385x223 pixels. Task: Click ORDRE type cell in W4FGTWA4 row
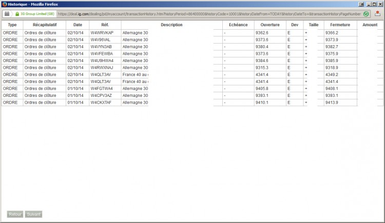coord(10,89)
